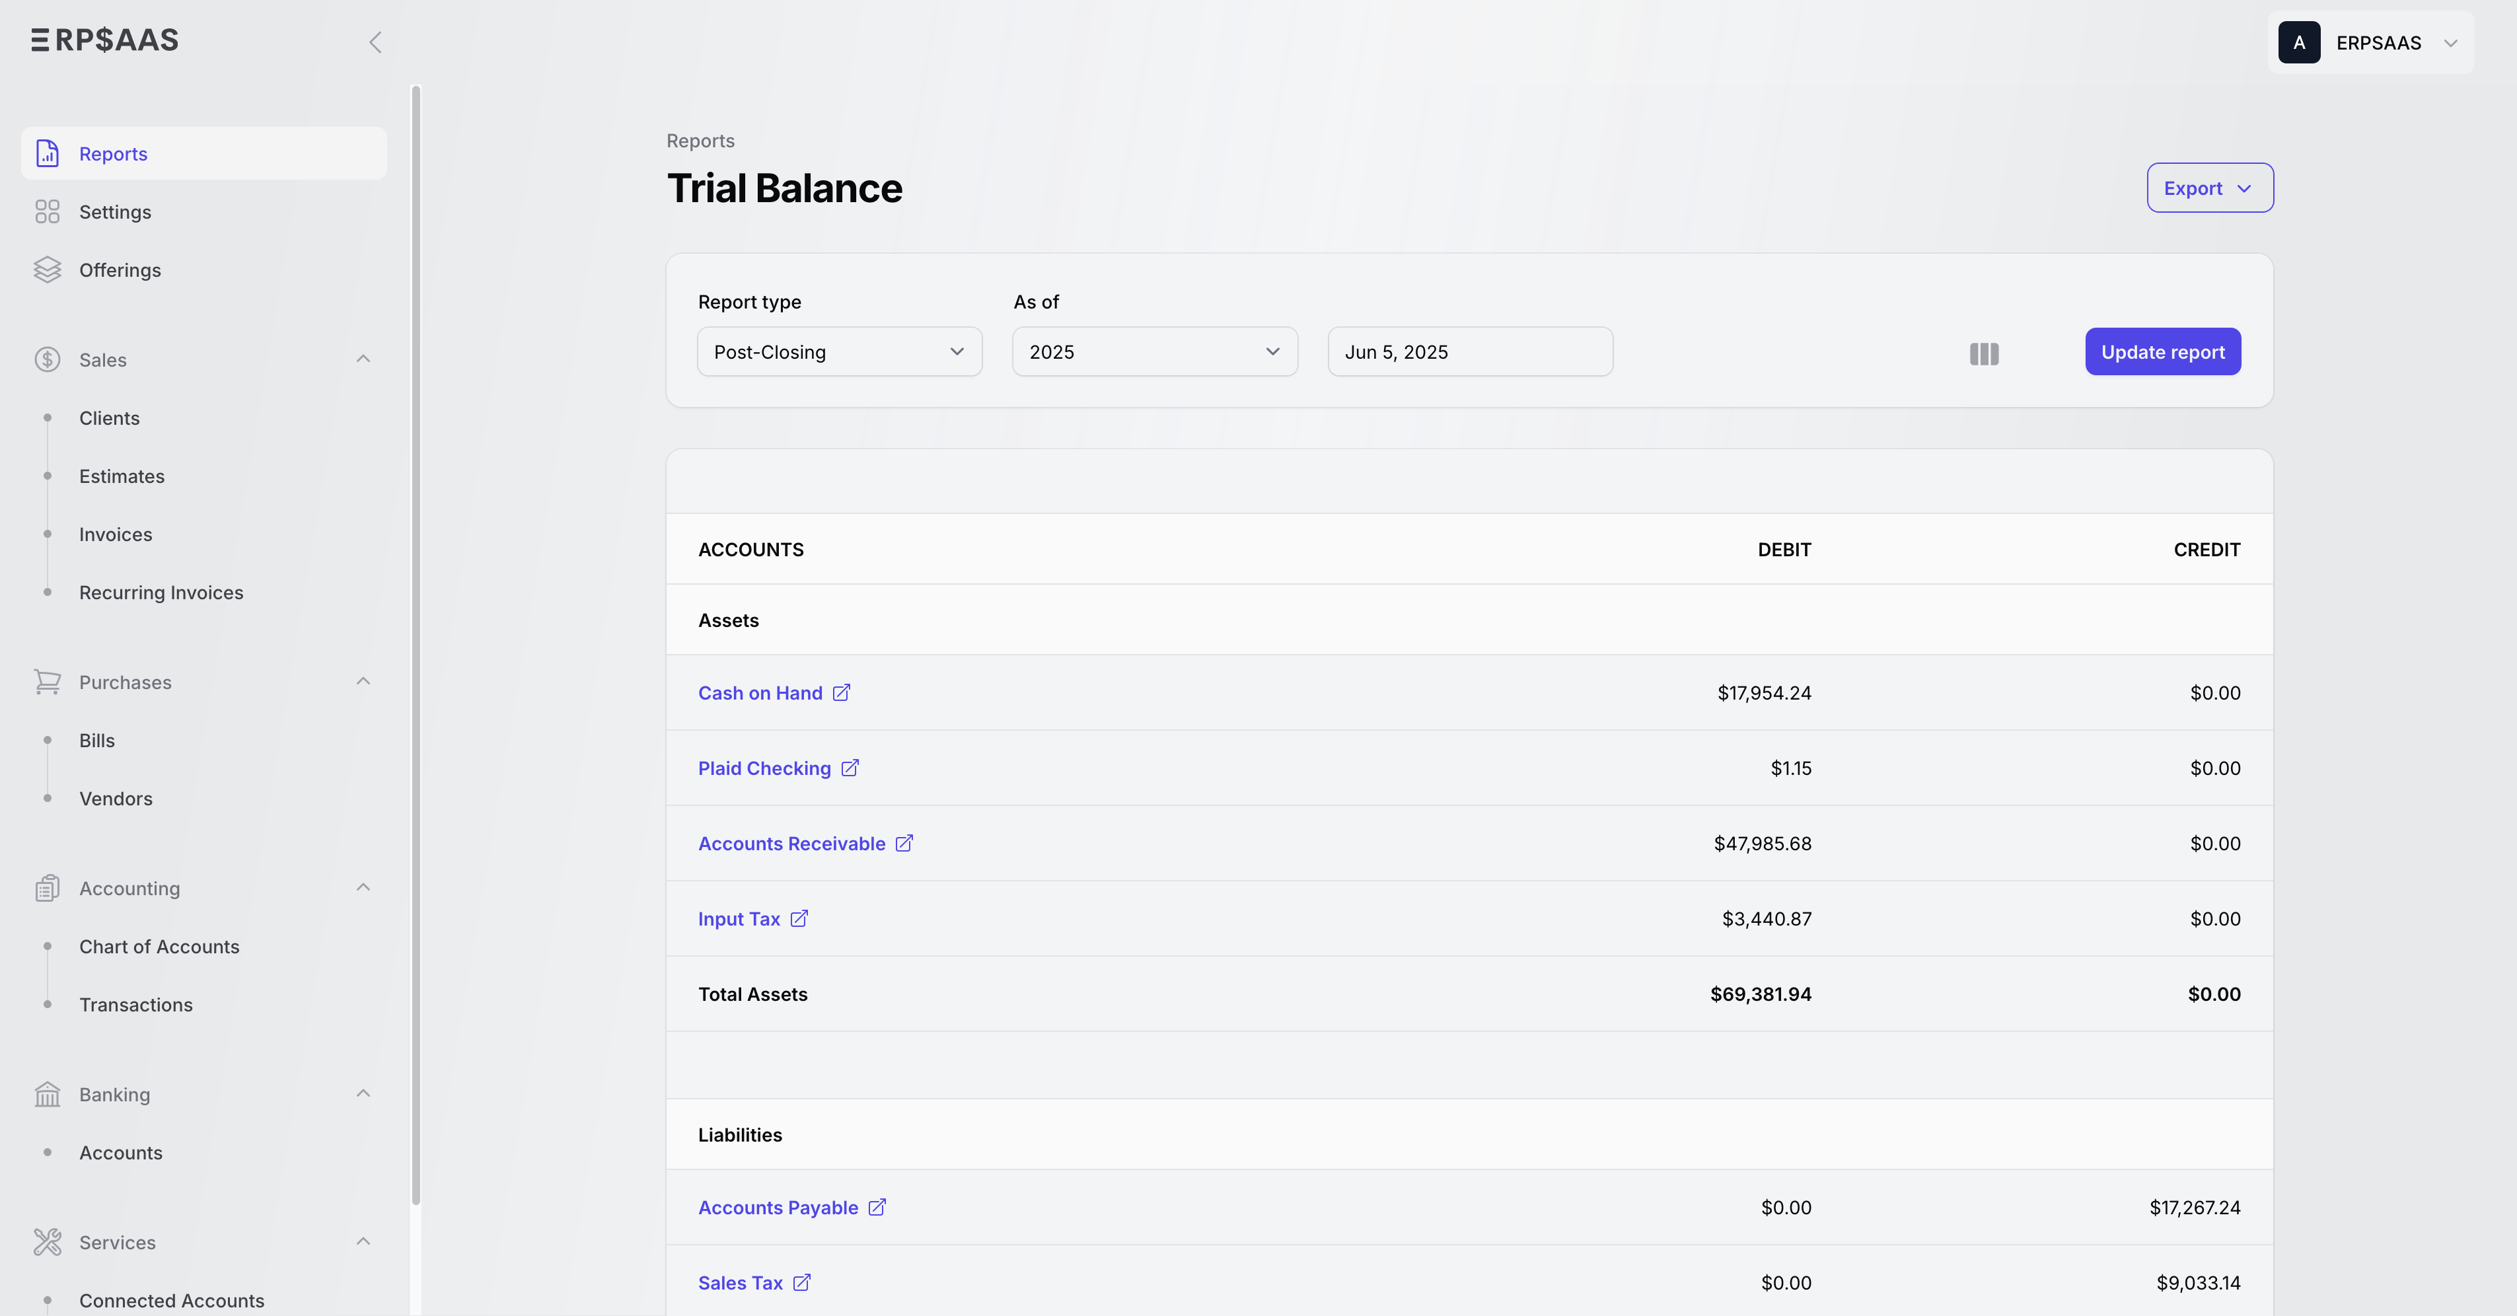Open the column toggle icon beside Update report
Viewport: 2517px width, 1316px height.
[x=1983, y=353]
